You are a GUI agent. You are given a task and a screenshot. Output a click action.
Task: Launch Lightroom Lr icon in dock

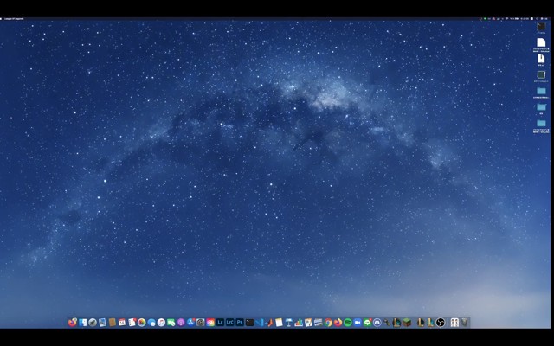220,323
